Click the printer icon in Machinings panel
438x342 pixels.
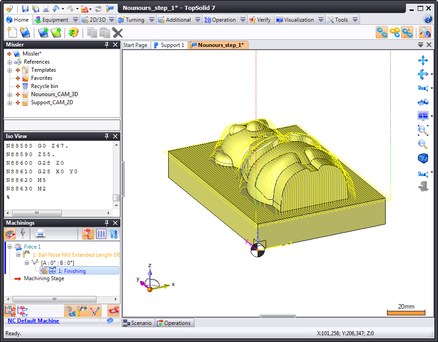click(41, 234)
